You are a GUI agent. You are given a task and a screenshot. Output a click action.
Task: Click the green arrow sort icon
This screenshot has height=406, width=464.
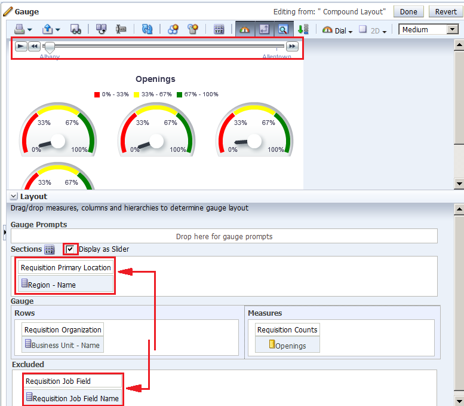coord(303,29)
